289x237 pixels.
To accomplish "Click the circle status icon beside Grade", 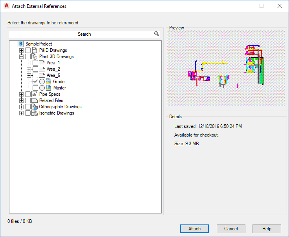I will click(x=42, y=82).
